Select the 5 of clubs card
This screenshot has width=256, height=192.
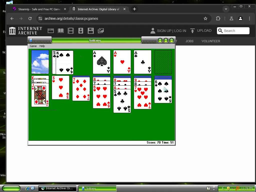coord(122,101)
